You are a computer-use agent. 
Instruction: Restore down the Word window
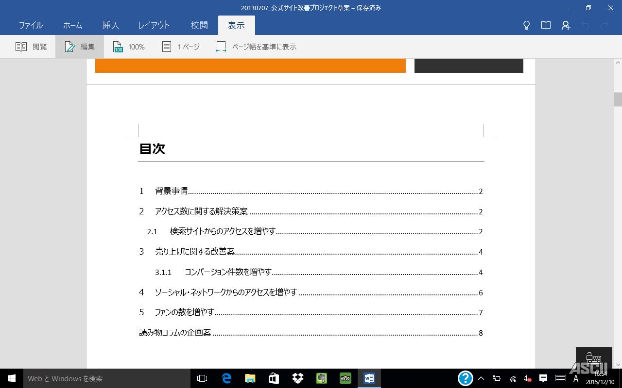click(x=588, y=8)
